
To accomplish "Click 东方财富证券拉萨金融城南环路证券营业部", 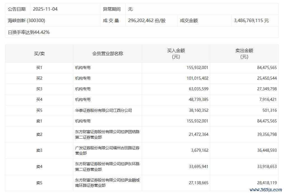I will (x=107, y=183).
